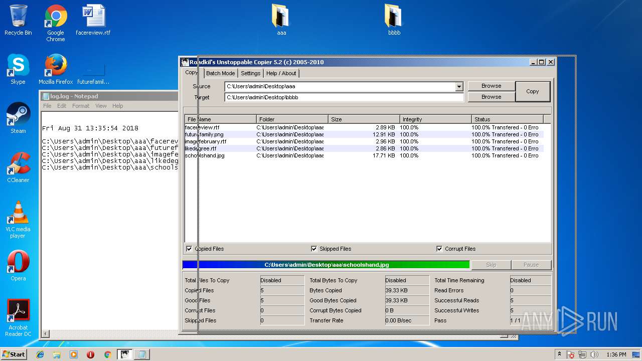Screen dimensions: 642x361
Task: Switch to Unstoppable Copier taskbar button
Action: (124, 354)
